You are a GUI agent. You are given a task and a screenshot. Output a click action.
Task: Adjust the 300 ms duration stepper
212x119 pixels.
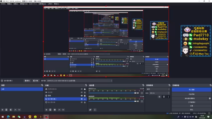tap(169, 93)
